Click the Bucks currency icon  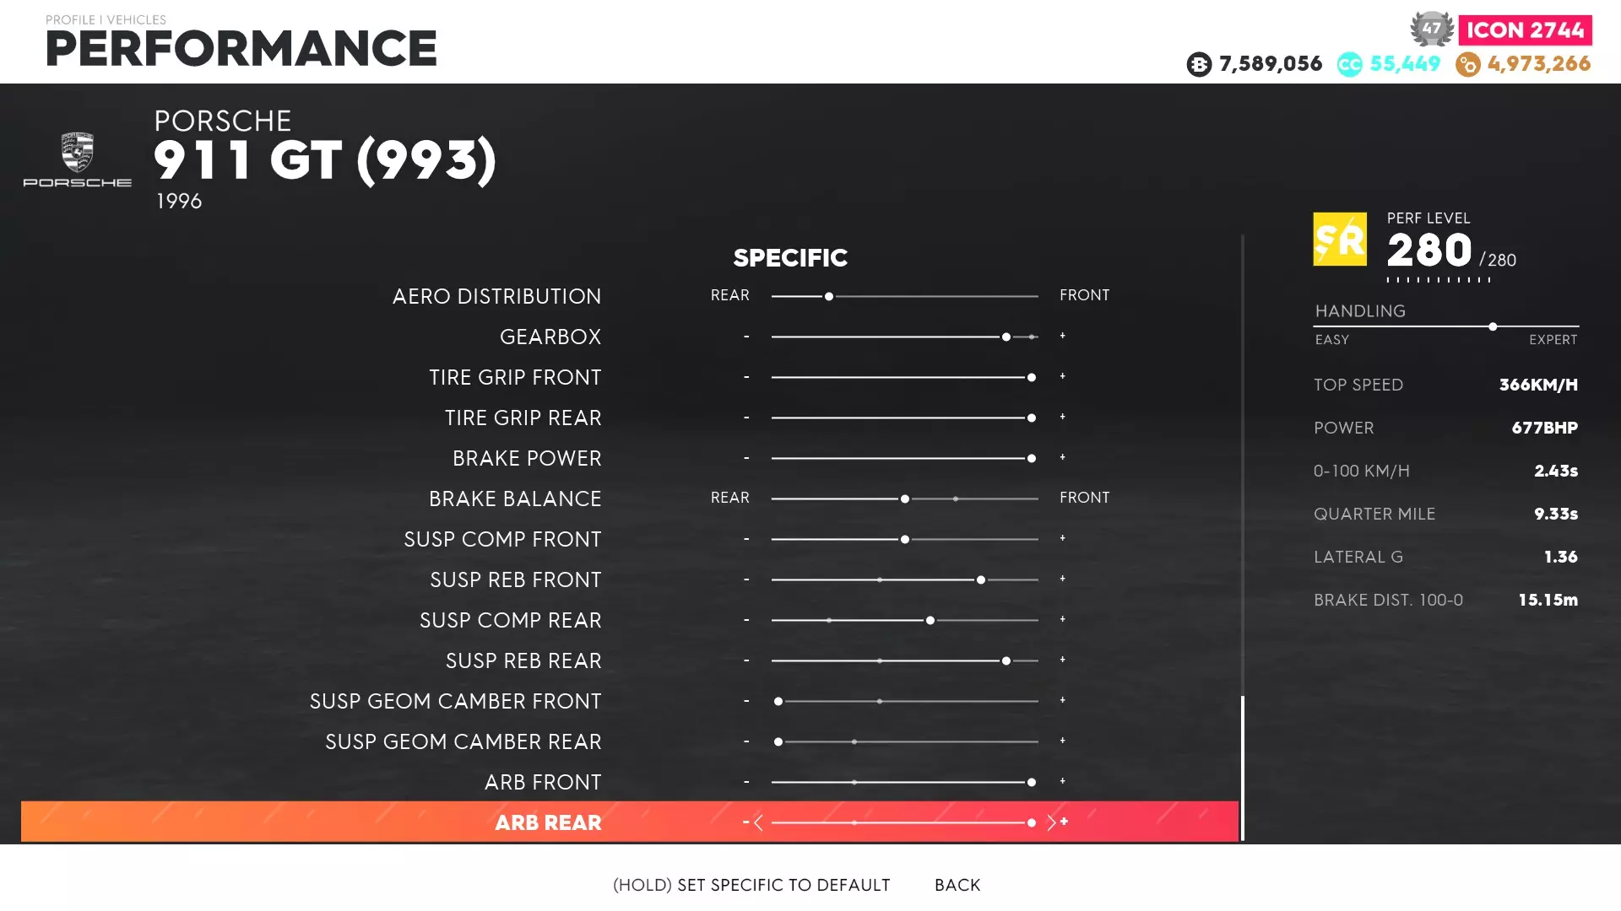pyautogui.click(x=1198, y=64)
